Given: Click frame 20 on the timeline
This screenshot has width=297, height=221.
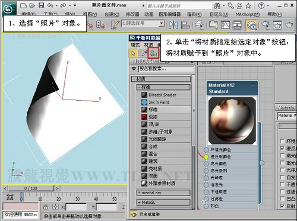Looking at the screenshot, I should (x=58, y=199).
